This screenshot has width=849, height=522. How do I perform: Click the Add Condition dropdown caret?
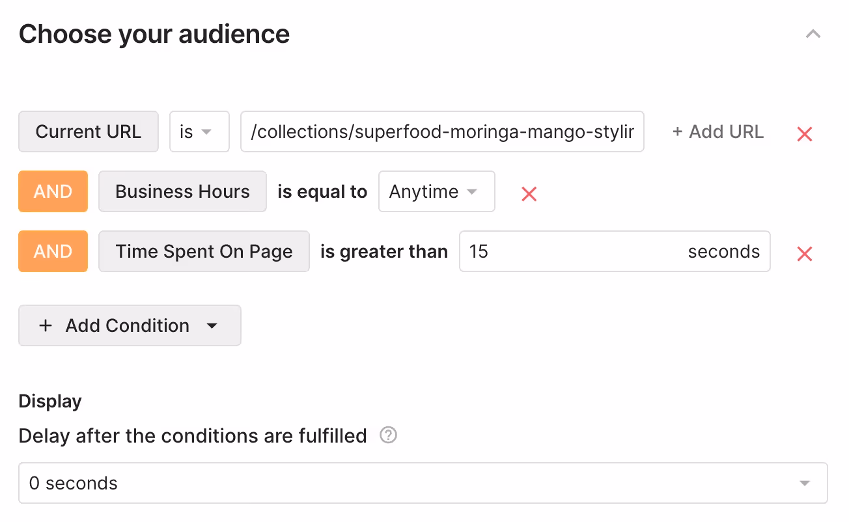click(x=212, y=326)
